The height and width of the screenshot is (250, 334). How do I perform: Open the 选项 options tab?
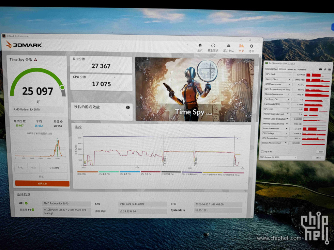click(252, 48)
